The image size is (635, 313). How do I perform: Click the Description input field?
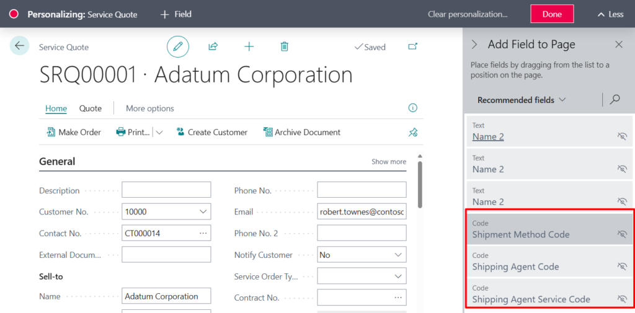(x=166, y=190)
